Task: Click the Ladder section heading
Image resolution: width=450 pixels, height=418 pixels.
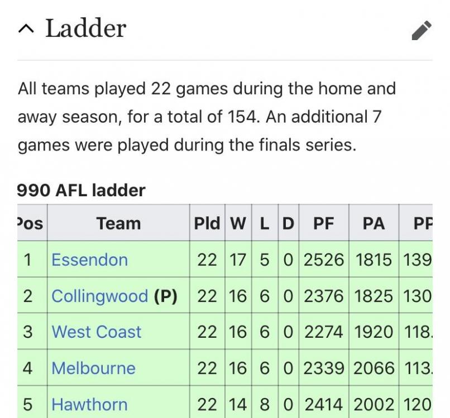Action: pyautogui.click(x=86, y=28)
